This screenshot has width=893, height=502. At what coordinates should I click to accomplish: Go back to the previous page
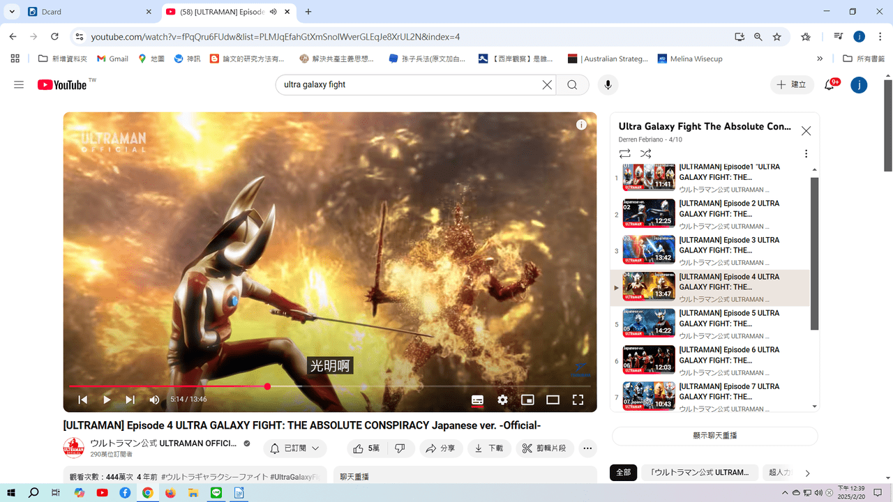click(13, 36)
